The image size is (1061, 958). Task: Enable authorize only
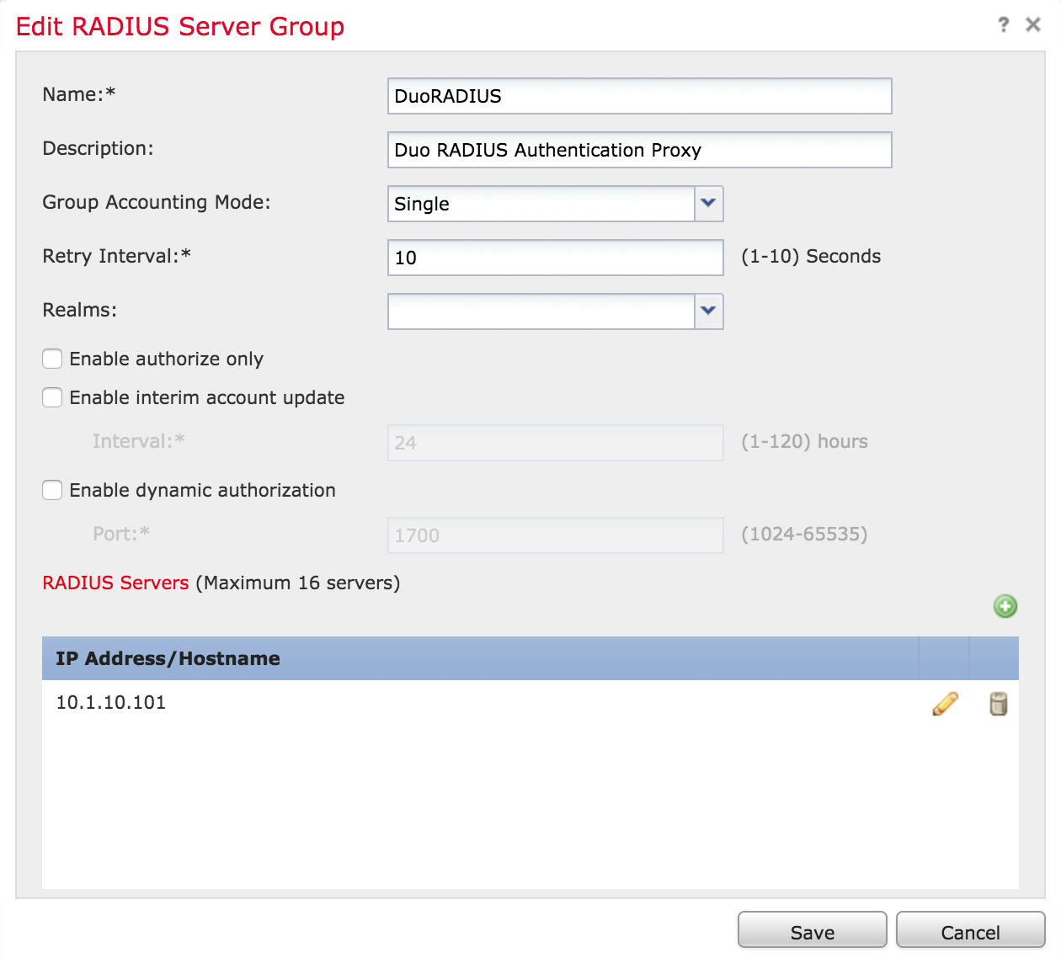pyautogui.click(x=52, y=359)
